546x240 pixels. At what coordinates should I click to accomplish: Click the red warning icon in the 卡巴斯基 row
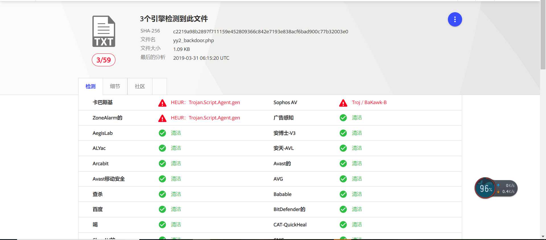click(162, 103)
